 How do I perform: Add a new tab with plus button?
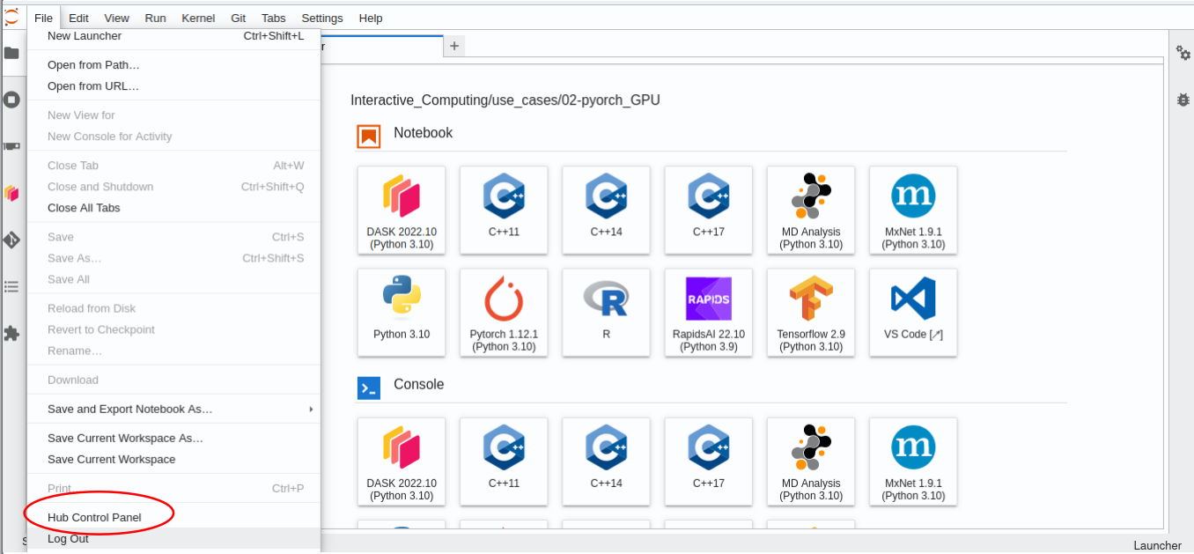coord(454,46)
